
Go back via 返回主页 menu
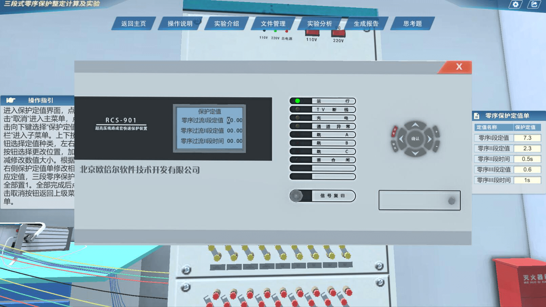click(134, 23)
